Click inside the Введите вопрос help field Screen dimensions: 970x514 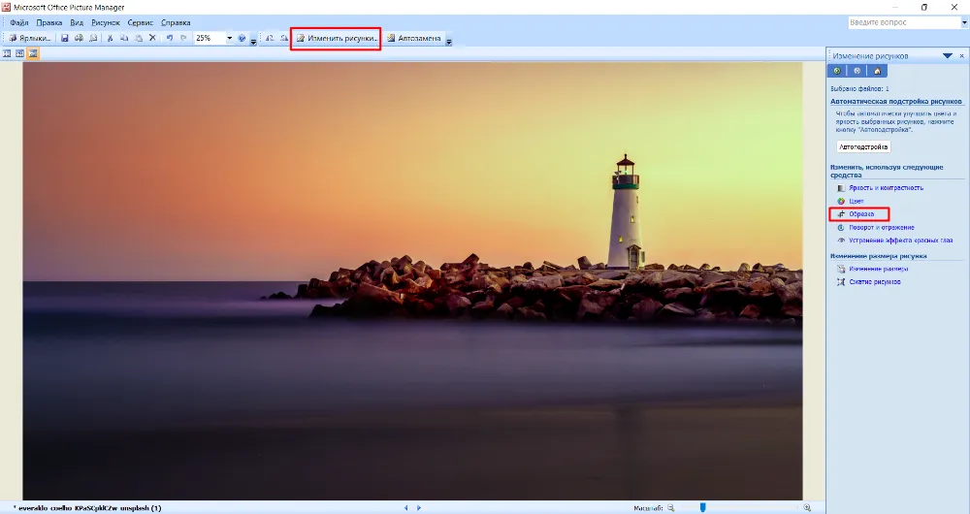point(904,22)
